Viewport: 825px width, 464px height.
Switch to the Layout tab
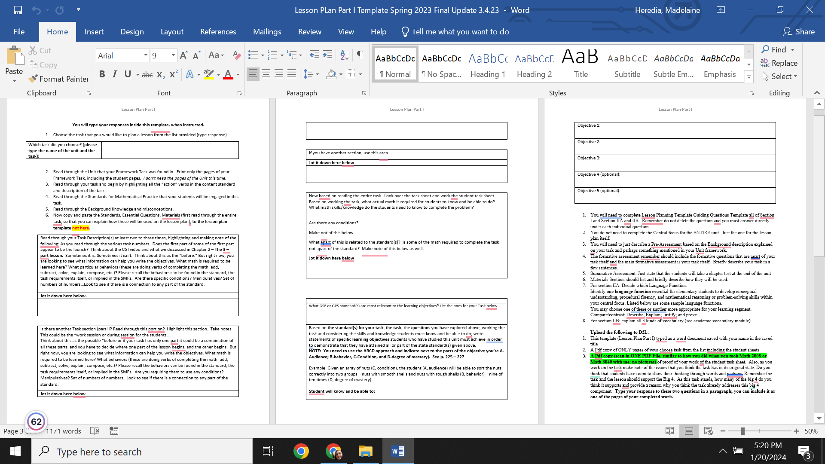(x=172, y=32)
